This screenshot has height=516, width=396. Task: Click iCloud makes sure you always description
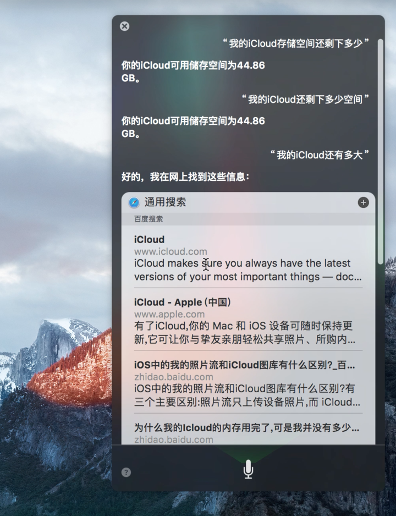[248, 270]
